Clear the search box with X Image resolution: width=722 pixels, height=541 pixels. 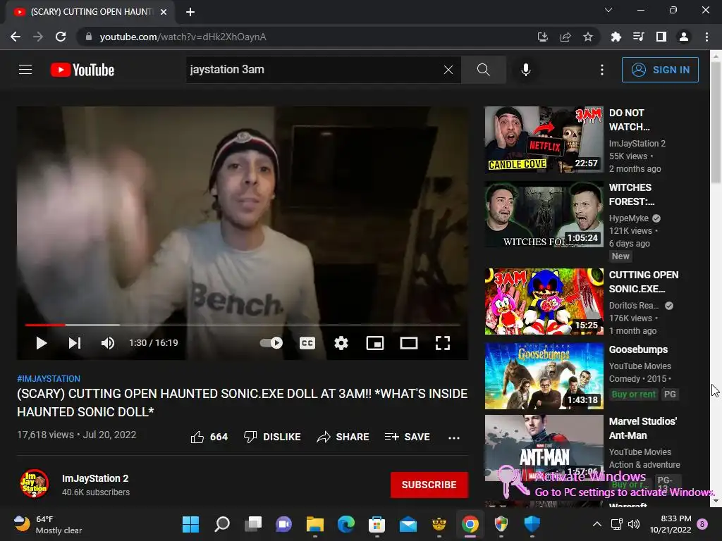[x=448, y=70]
